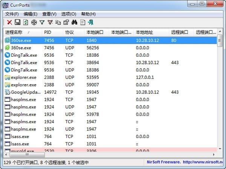The width and height of the screenshot is (226, 169).
Task: Sort by 本地端口 column header
Action: (x=96, y=32)
